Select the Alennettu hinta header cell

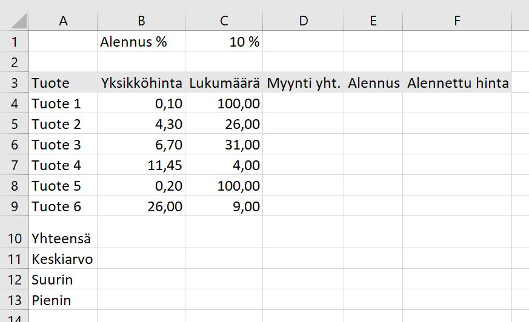(x=457, y=82)
